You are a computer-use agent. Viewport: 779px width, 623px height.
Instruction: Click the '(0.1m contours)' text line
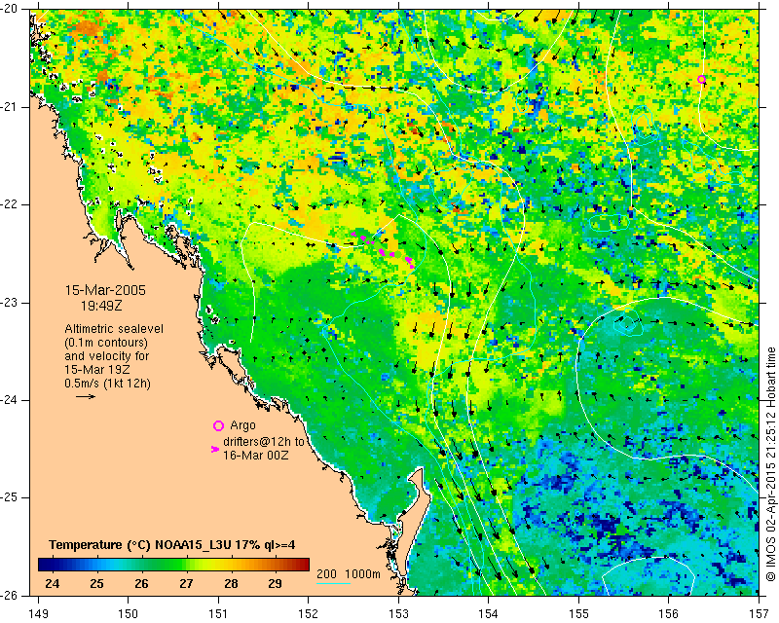pyautogui.click(x=106, y=343)
